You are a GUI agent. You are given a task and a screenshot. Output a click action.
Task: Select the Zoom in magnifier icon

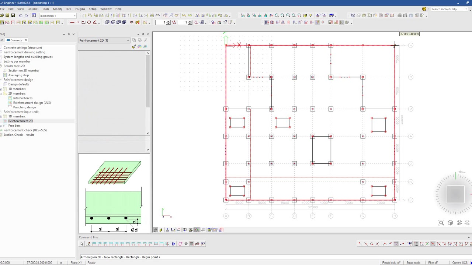pos(277,15)
